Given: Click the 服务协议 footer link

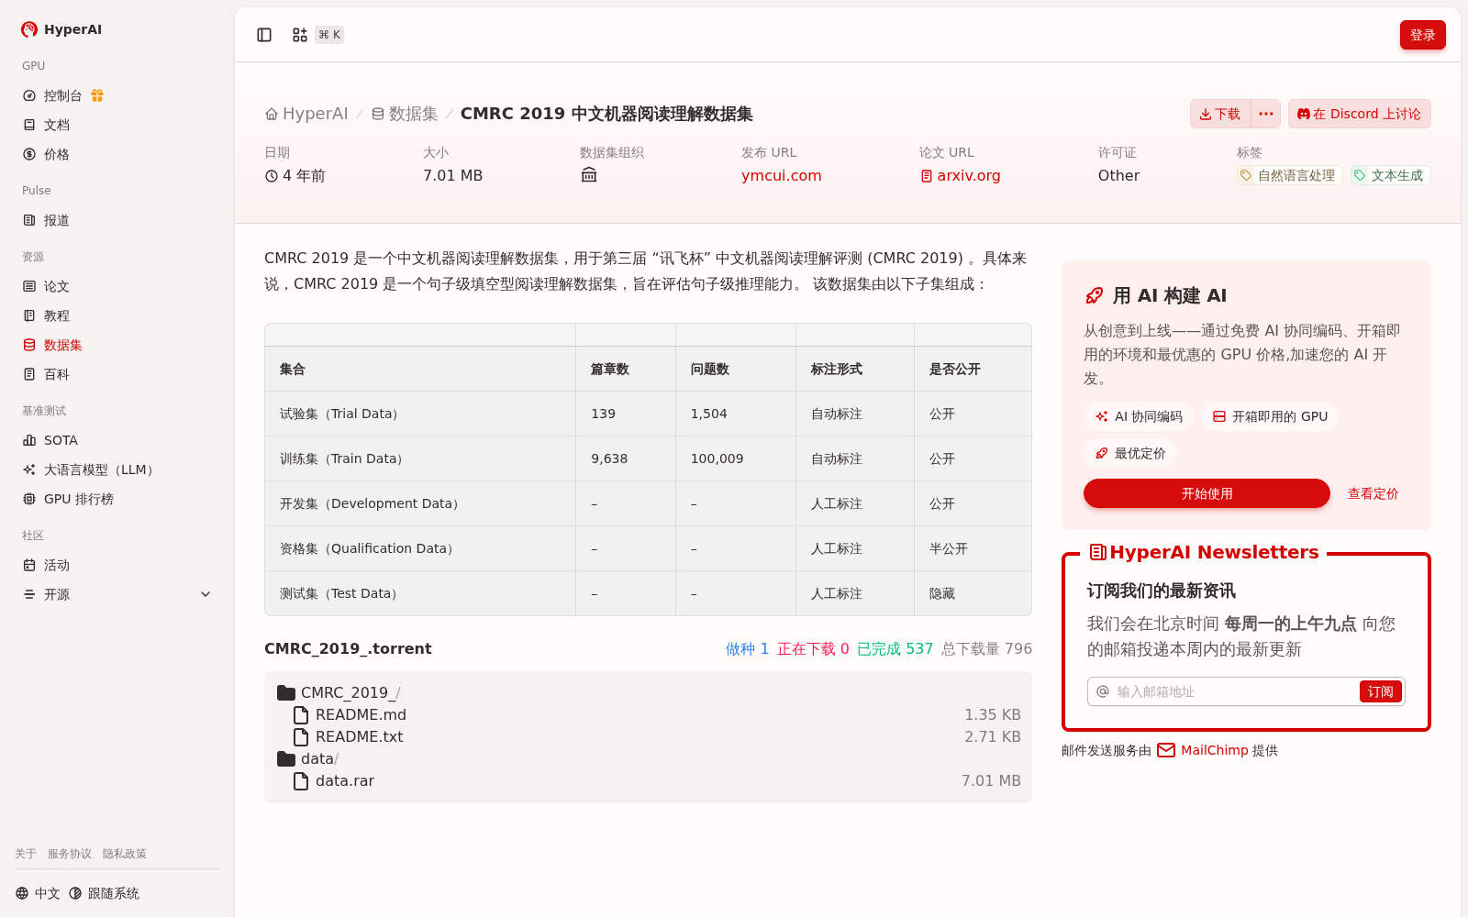Looking at the screenshot, I should point(70,854).
